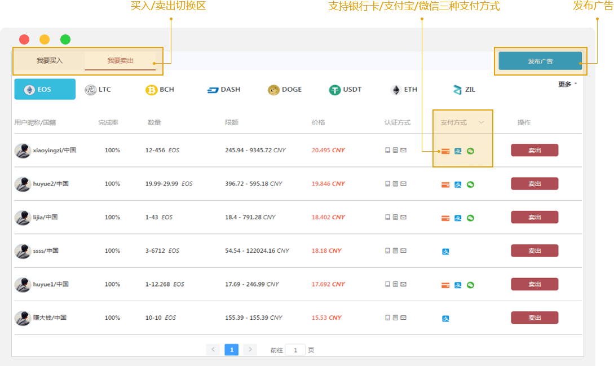Switch to the 我要买入 tab
Viewport: 614px width, 366px height.
[50, 61]
